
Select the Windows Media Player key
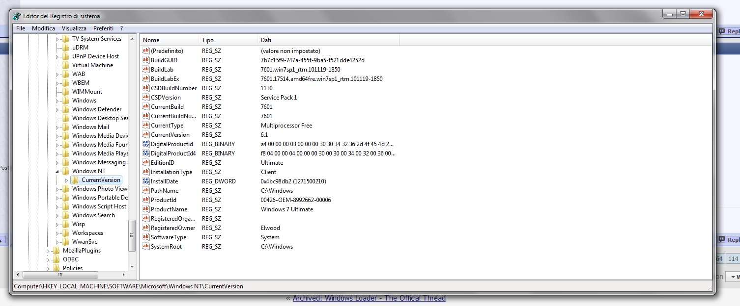coord(100,153)
